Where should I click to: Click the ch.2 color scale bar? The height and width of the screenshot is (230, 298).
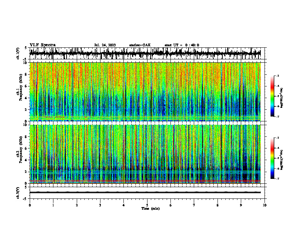pyautogui.click(x=272, y=158)
